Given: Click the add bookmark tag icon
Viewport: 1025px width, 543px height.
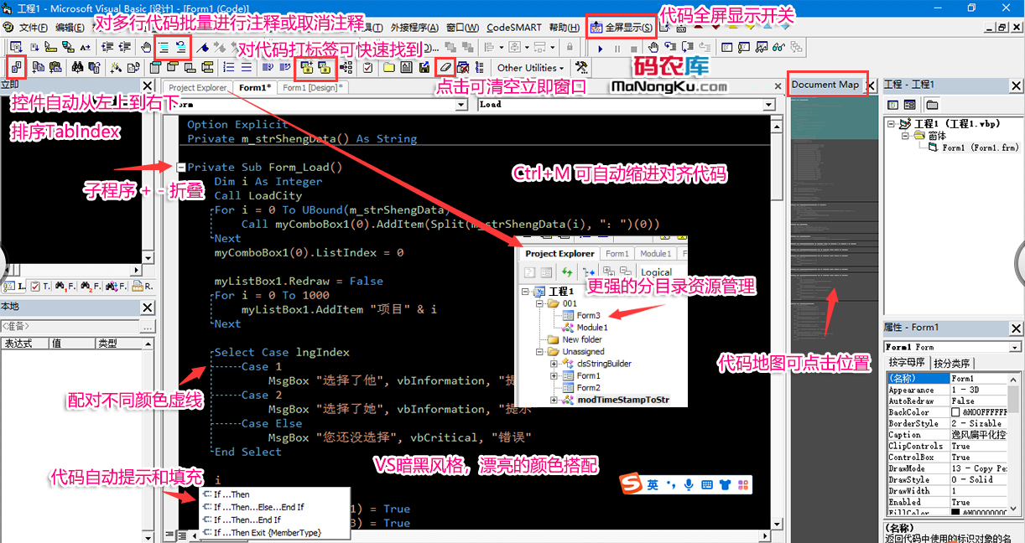Looking at the screenshot, I should (307, 67).
